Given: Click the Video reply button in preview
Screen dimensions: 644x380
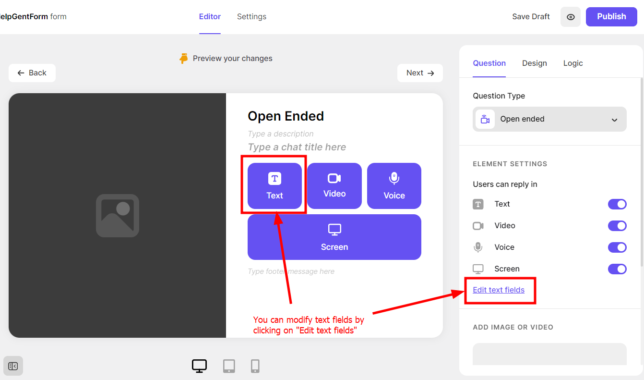Looking at the screenshot, I should (x=334, y=186).
